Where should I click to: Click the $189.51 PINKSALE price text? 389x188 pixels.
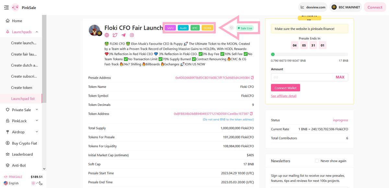coord(37,177)
